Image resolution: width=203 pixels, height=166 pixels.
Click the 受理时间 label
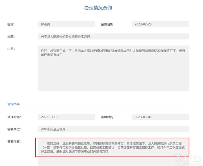point(14,117)
